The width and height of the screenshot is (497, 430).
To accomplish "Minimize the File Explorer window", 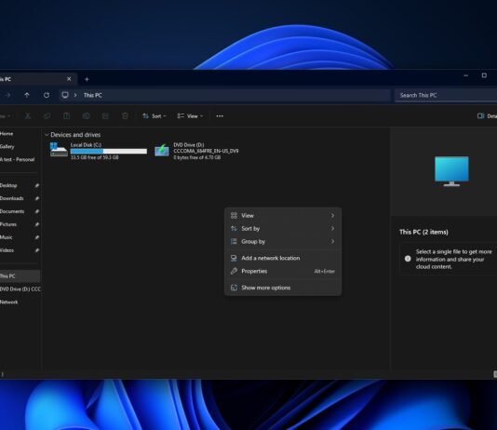I will [465, 75].
